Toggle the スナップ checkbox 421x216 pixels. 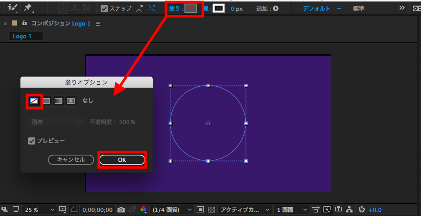(x=104, y=9)
